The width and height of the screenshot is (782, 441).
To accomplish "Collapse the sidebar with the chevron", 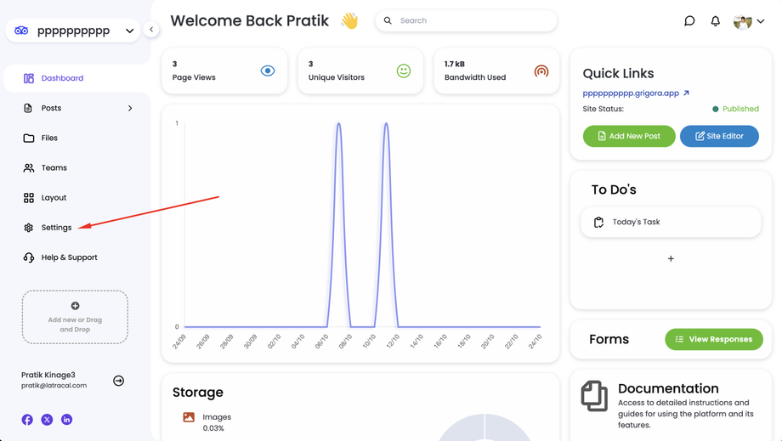I will (151, 30).
